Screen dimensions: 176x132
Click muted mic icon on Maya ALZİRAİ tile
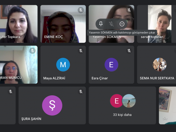point(81,51)
